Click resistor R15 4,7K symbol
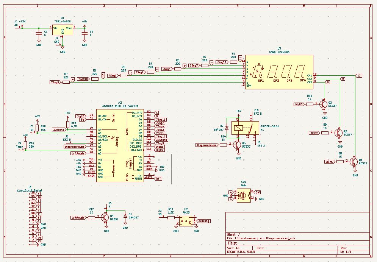This screenshot has height=262, width=377. 68,124
